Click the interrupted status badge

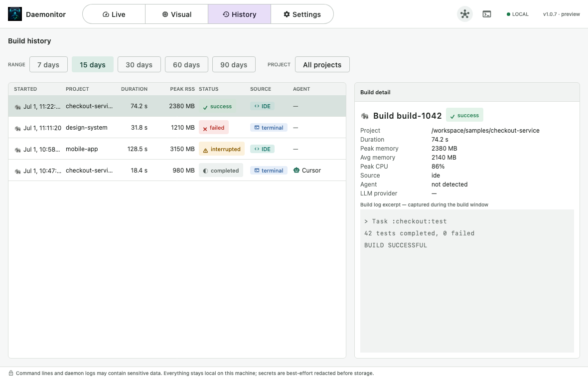click(222, 149)
